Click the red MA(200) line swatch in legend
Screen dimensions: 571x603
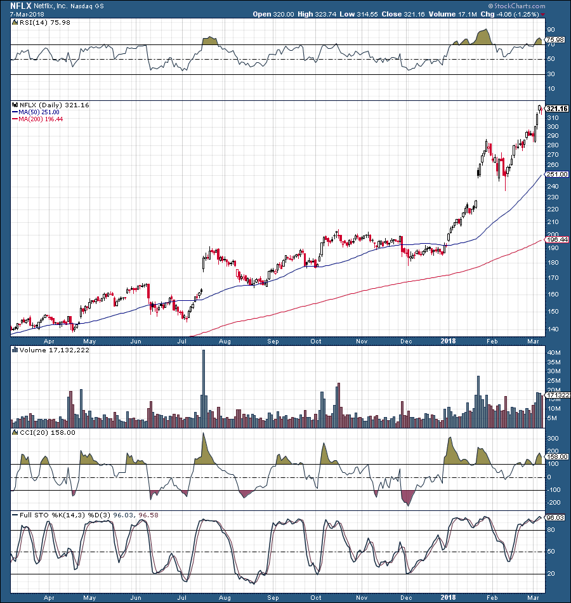(x=15, y=119)
